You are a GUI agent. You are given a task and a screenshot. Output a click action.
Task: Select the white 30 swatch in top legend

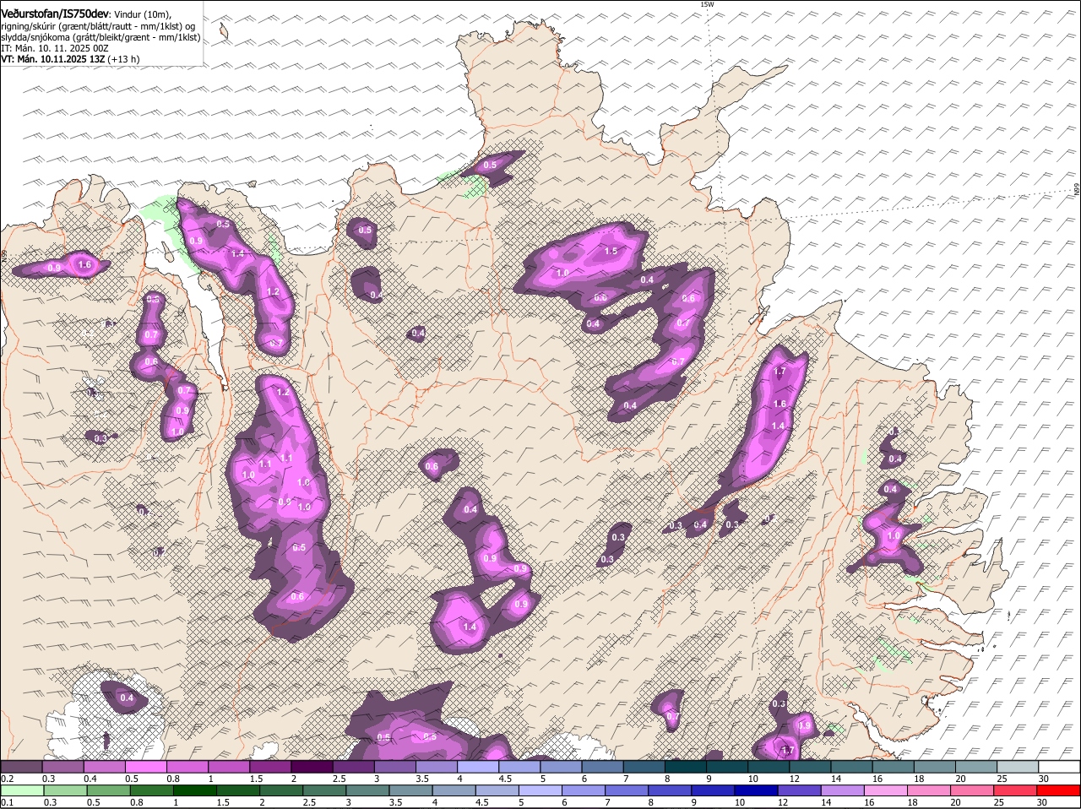(x=1059, y=767)
